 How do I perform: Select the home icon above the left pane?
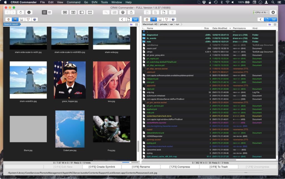point(8,19)
